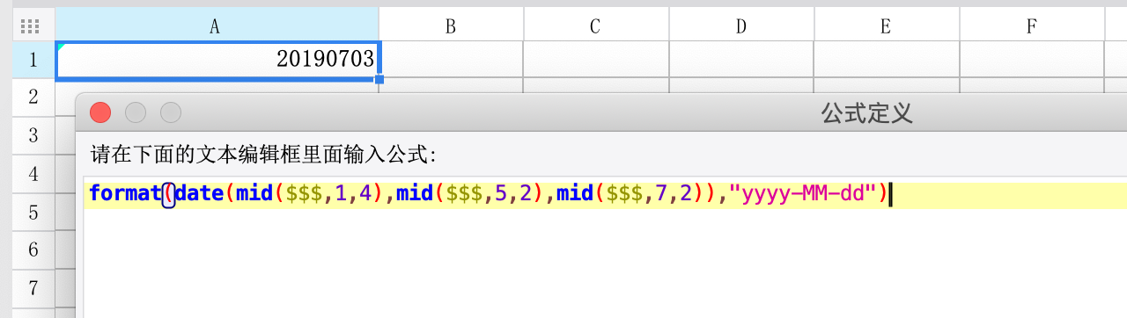Click the gray minimize button of dialog

[x=136, y=112]
